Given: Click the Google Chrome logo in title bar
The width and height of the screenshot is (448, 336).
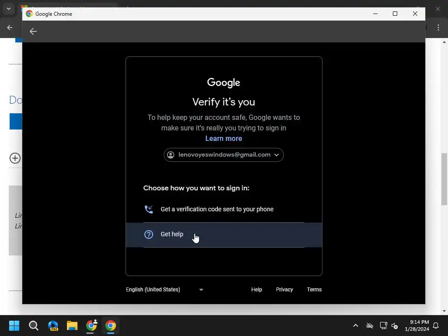Looking at the screenshot, I should click(x=29, y=14).
